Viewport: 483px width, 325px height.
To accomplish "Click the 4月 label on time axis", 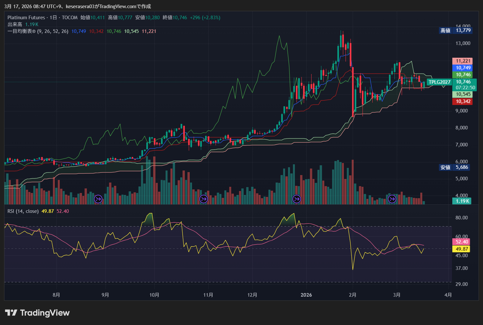I will pos(448,295).
